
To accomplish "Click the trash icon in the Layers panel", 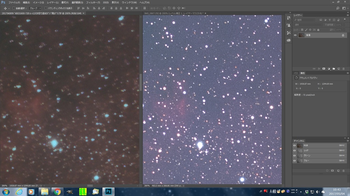I will 344,69.
